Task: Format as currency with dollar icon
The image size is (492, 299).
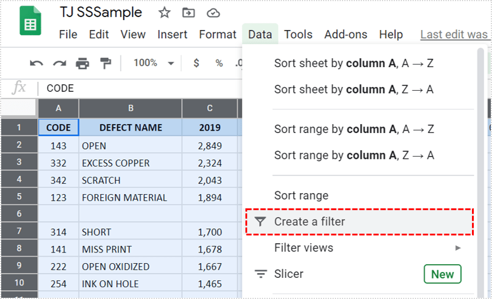Action: [196, 63]
